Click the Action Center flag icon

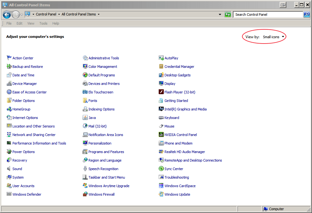[9, 58]
